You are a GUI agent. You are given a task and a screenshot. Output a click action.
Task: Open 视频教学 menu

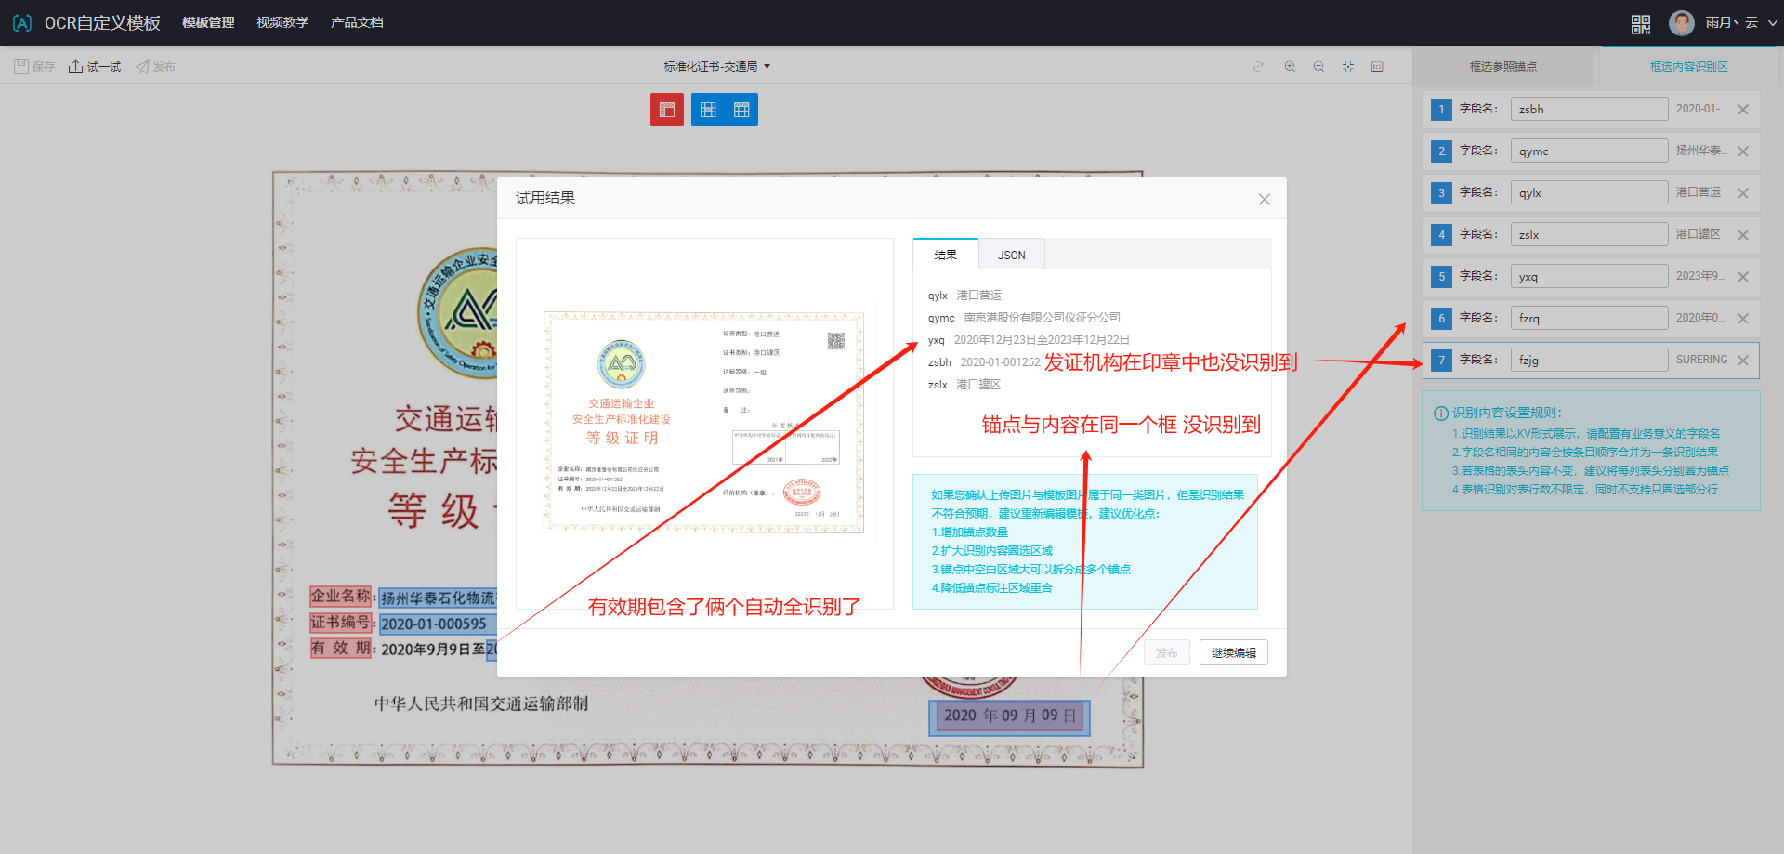tap(282, 22)
